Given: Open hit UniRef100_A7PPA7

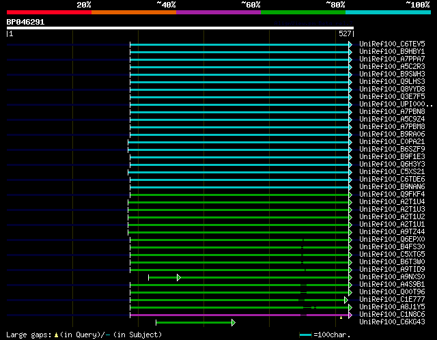Looking at the screenshot, I should (392, 59).
